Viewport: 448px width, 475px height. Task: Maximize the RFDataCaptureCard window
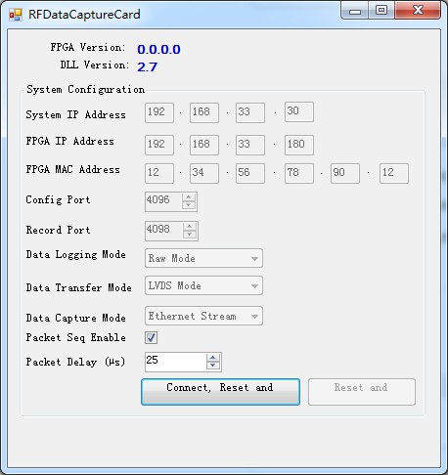click(x=381, y=11)
